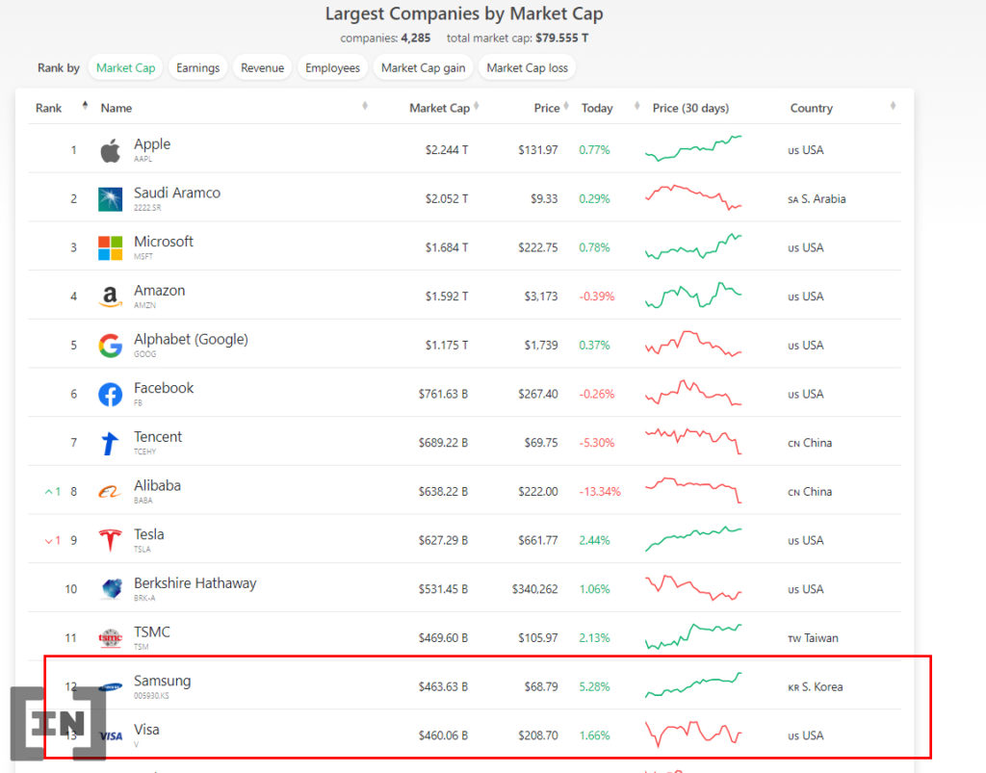986x773 pixels.
Task: Click the Tencent logo icon
Action: pos(110,443)
